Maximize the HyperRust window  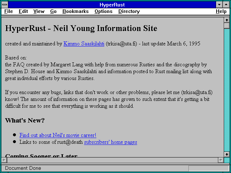[226, 5]
